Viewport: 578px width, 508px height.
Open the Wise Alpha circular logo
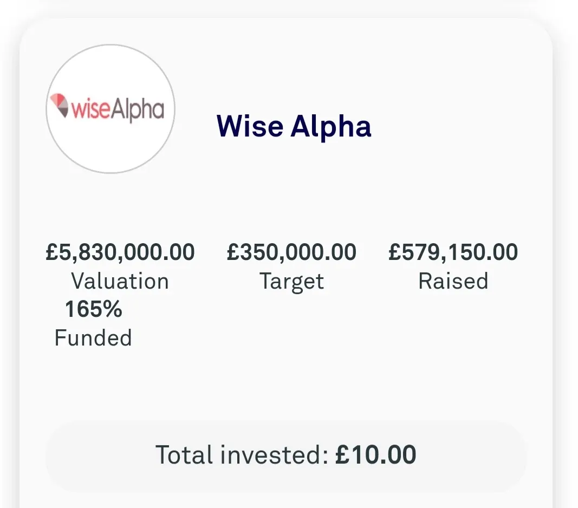click(110, 109)
